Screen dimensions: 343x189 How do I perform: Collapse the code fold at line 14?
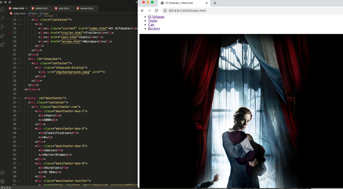pos(19,20)
